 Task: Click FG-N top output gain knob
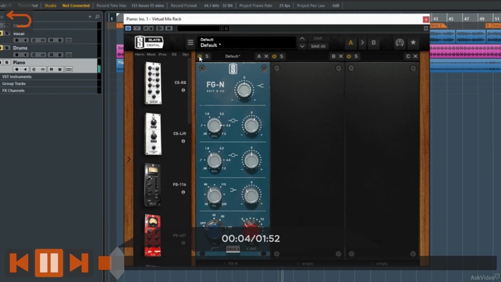point(244,90)
